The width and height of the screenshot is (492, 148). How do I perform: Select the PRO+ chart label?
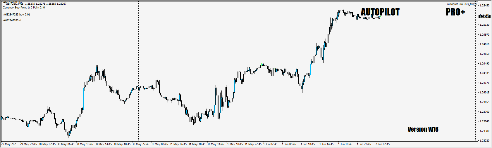click(x=455, y=12)
